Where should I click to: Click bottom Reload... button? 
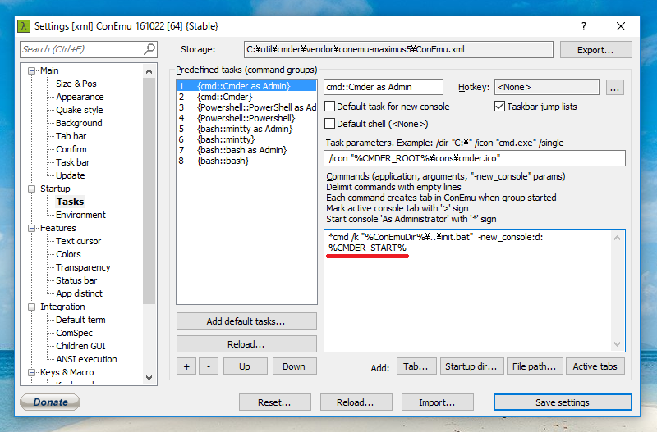pos(356,402)
